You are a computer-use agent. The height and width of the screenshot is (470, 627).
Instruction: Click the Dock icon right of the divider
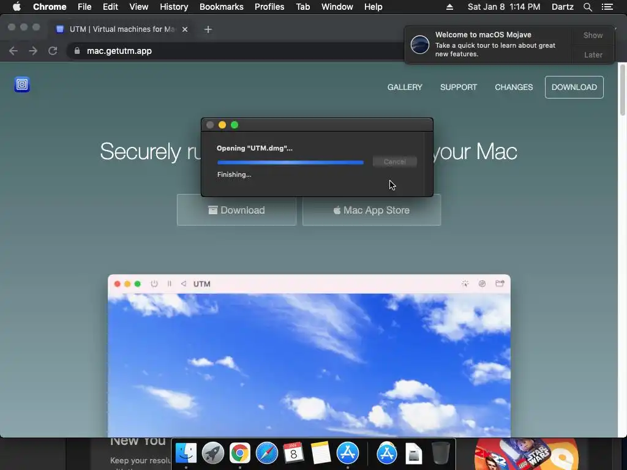click(387, 453)
